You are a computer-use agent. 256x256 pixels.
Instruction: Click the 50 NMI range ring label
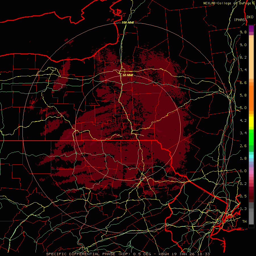tap(128, 75)
